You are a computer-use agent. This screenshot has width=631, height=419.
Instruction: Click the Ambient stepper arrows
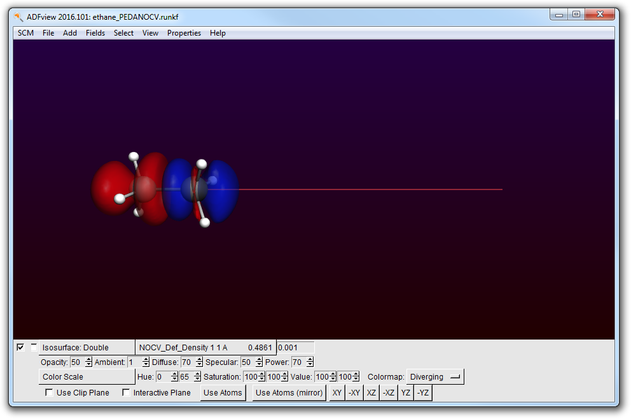pyautogui.click(x=146, y=362)
